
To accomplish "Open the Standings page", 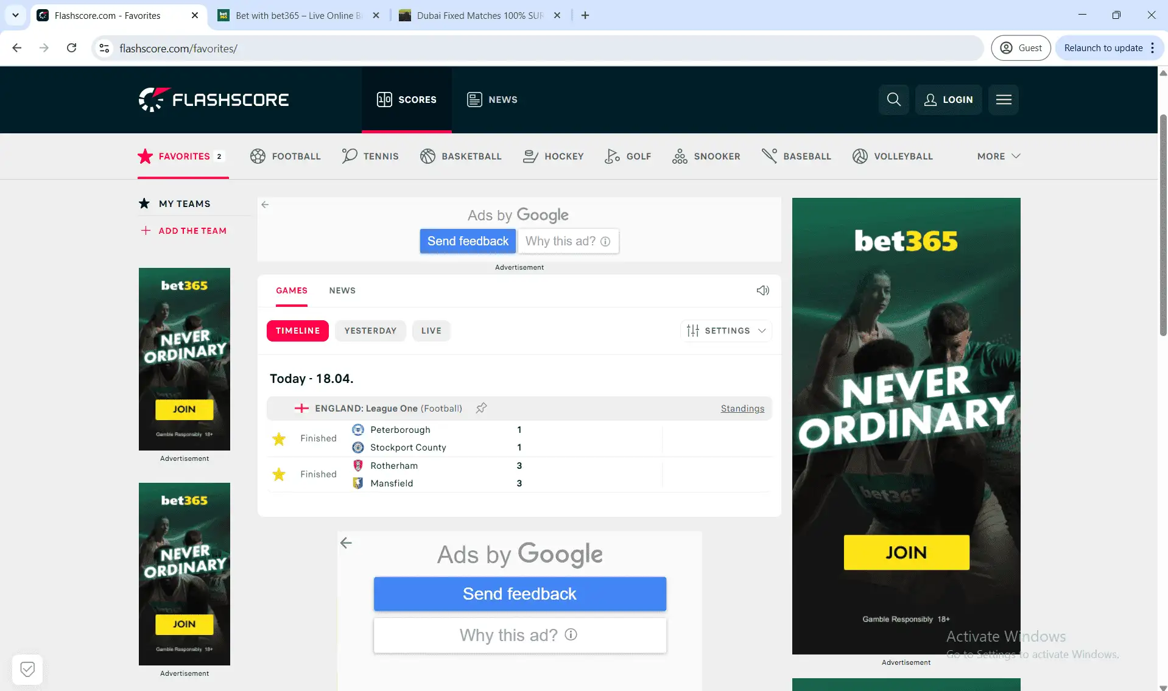I will tap(742, 408).
